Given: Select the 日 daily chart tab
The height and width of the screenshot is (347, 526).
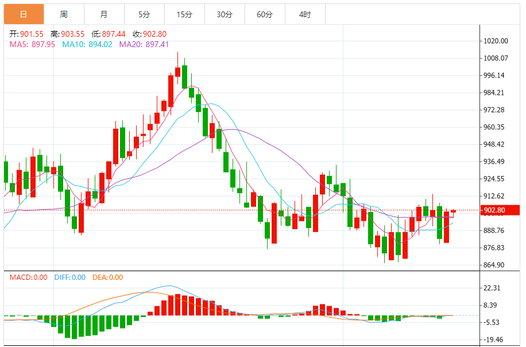Looking at the screenshot, I should (x=24, y=14).
